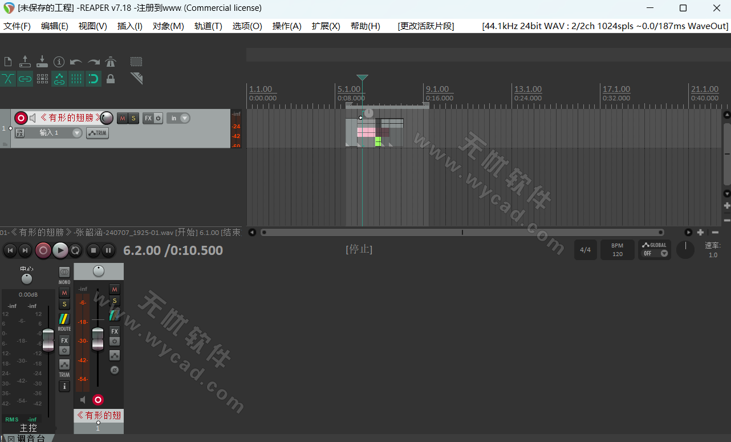This screenshot has height=442, width=731.
Task: Toggle the metronome icon
Action: [x=111, y=62]
